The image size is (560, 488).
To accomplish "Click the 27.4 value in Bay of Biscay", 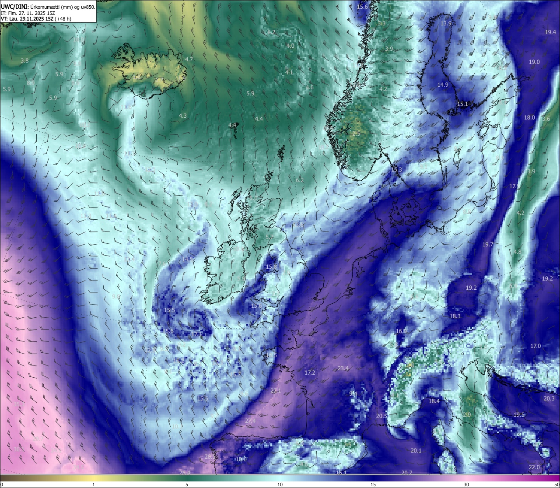I will (250, 421).
